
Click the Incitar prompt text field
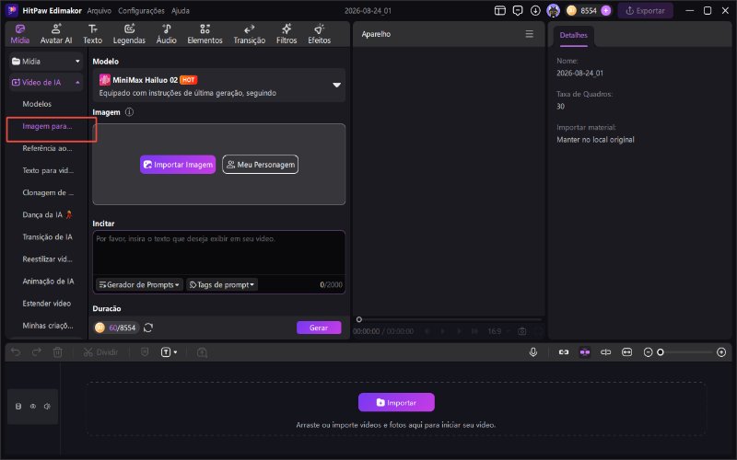219,253
